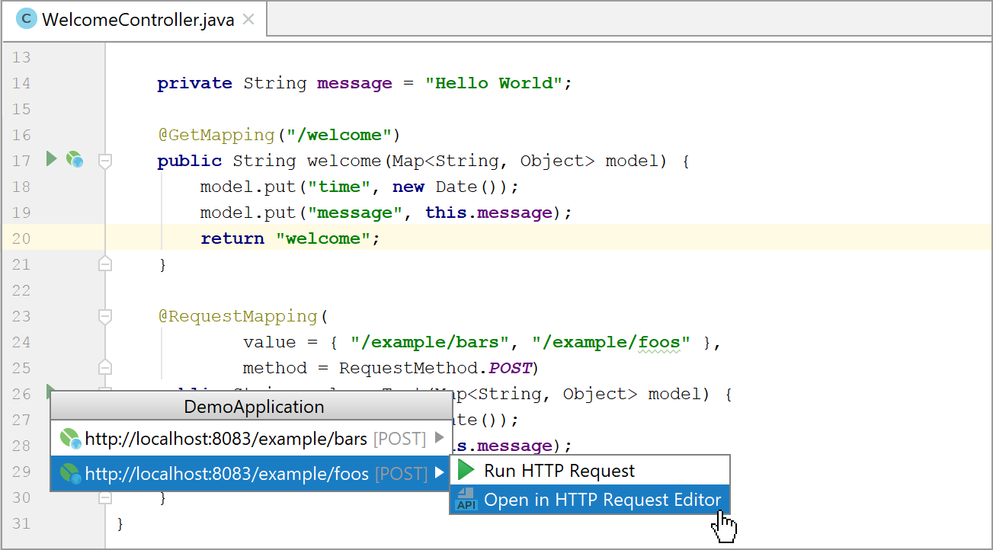Viewport: 993px width, 550px height.
Task: Click the Spring web endpoint gutter icon on line 17
Action: coord(74,160)
